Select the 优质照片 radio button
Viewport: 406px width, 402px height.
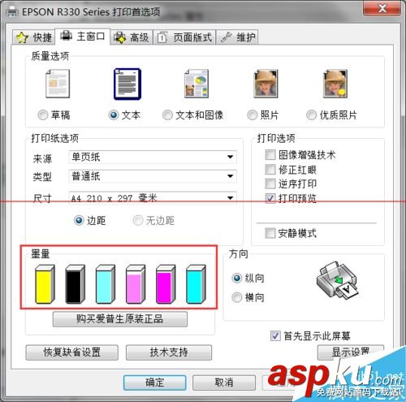[311, 115]
